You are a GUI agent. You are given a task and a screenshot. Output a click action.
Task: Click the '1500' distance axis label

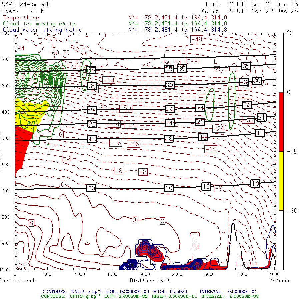(112, 274)
